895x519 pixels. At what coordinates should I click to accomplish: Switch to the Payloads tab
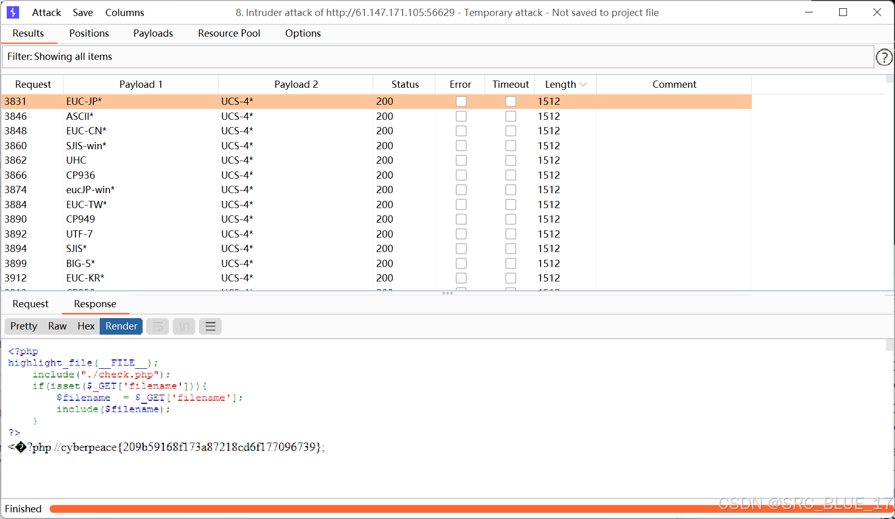pyautogui.click(x=153, y=34)
